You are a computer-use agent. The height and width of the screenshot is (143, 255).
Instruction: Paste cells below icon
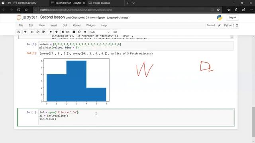pyautogui.click(x=44, y=32)
